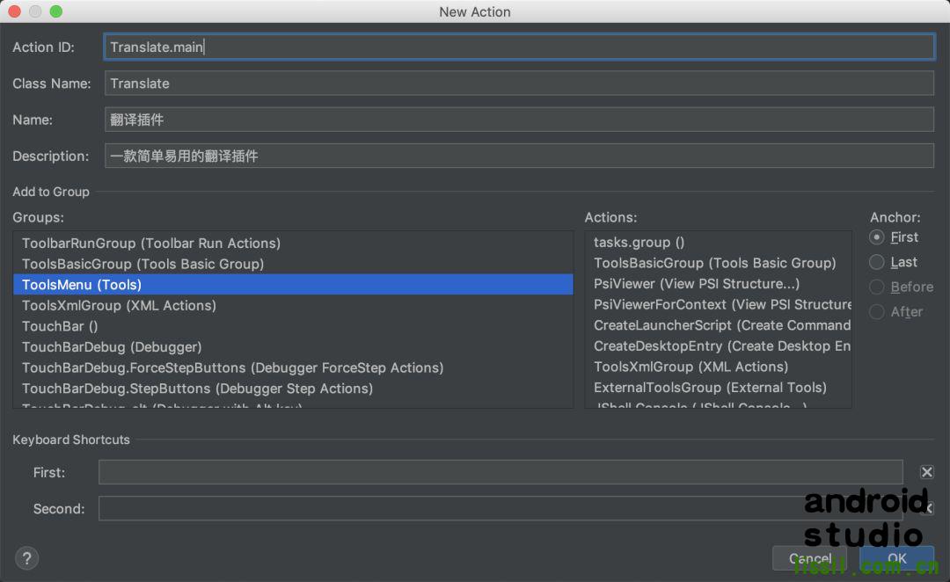Click the Class Name input field
950x582 pixels.
click(519, 83)
